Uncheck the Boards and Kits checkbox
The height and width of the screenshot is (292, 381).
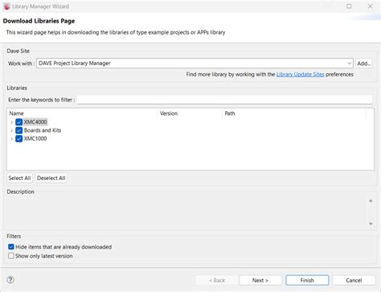(18, 130)
